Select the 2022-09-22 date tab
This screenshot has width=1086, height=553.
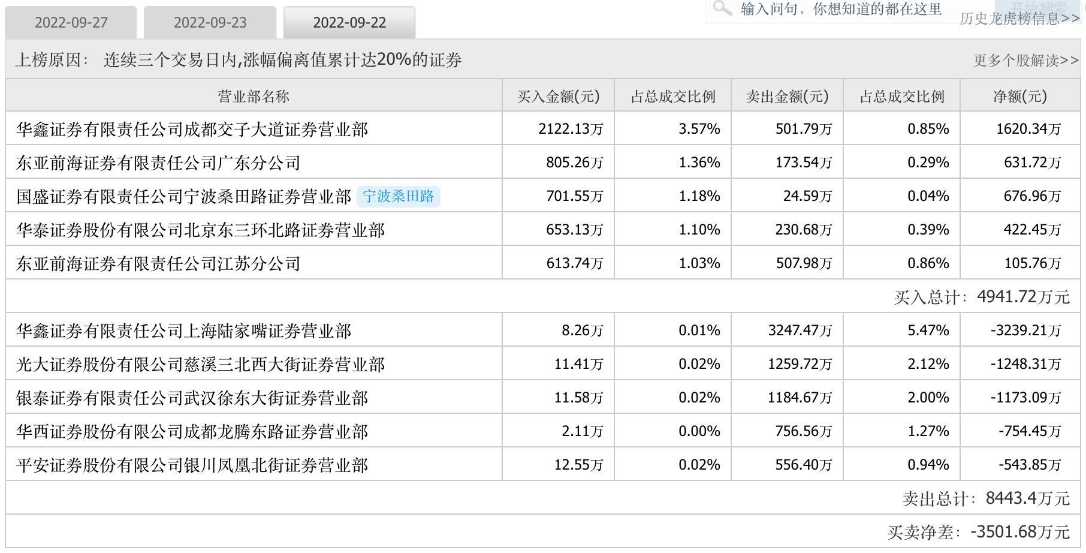click(349, 23)
